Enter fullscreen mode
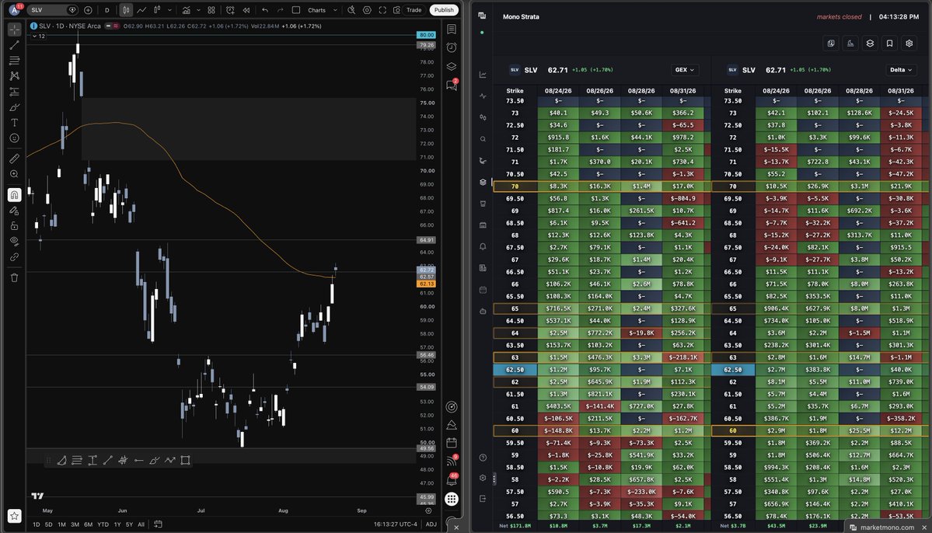This screenshot has height=533, width=932. [x=382, y=10]
